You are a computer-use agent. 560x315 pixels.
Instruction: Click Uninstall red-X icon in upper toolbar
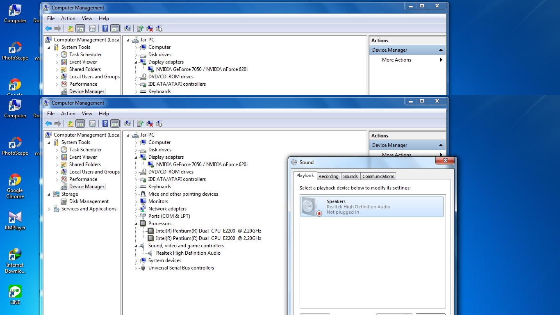[150, 28]
